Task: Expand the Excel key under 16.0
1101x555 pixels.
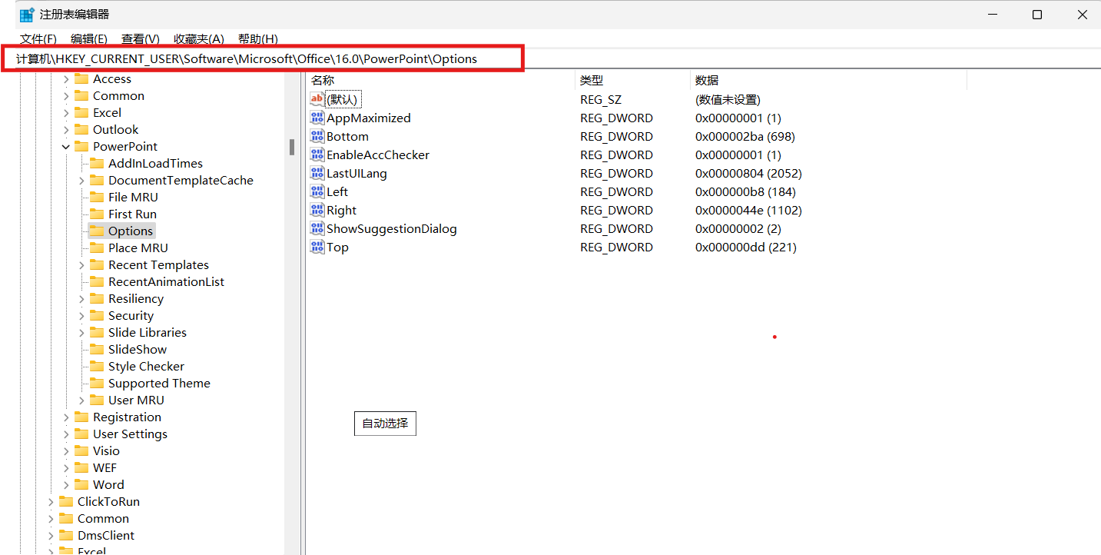Action: pos(66,113)
